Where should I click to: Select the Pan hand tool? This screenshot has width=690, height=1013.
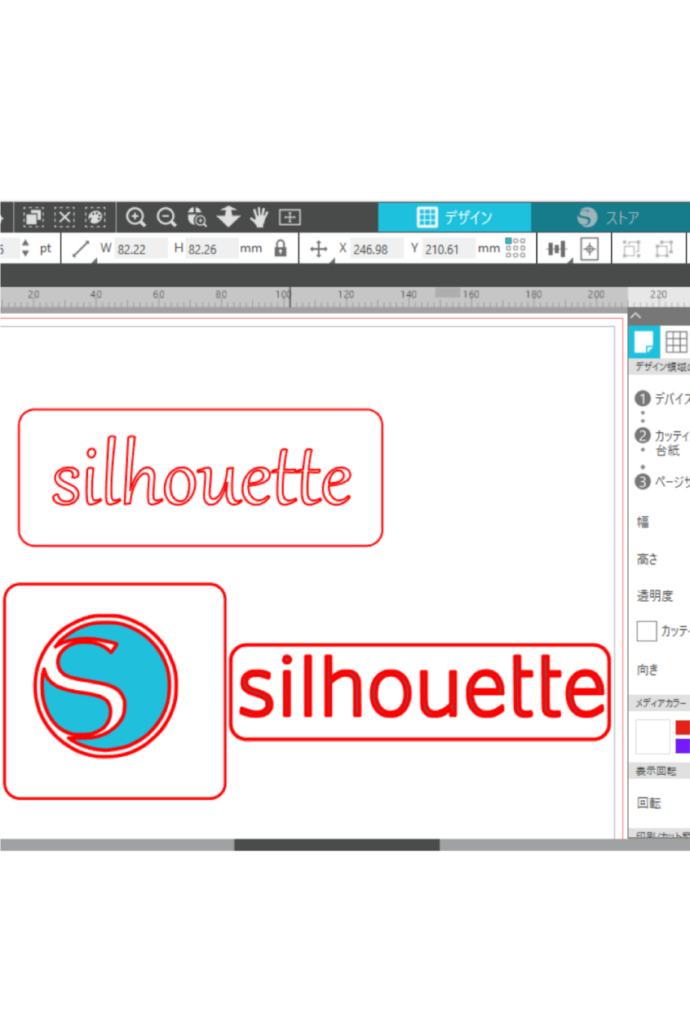[x=259, y=217]
